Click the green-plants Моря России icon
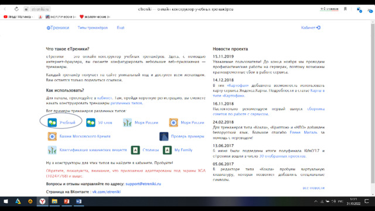This screenshot has height=211, width=375. pyautogui.click(x=127, y=122)
